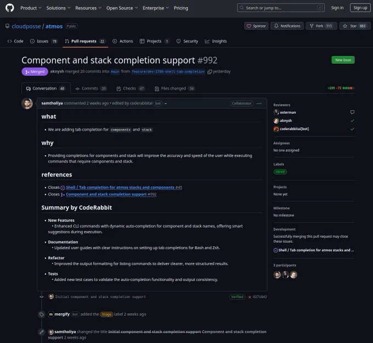Click the third participant avatar
This screenshot has width=373, height=343.
tap(293, 275)
